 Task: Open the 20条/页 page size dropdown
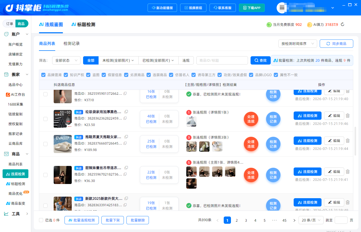(x=311, y=220)
